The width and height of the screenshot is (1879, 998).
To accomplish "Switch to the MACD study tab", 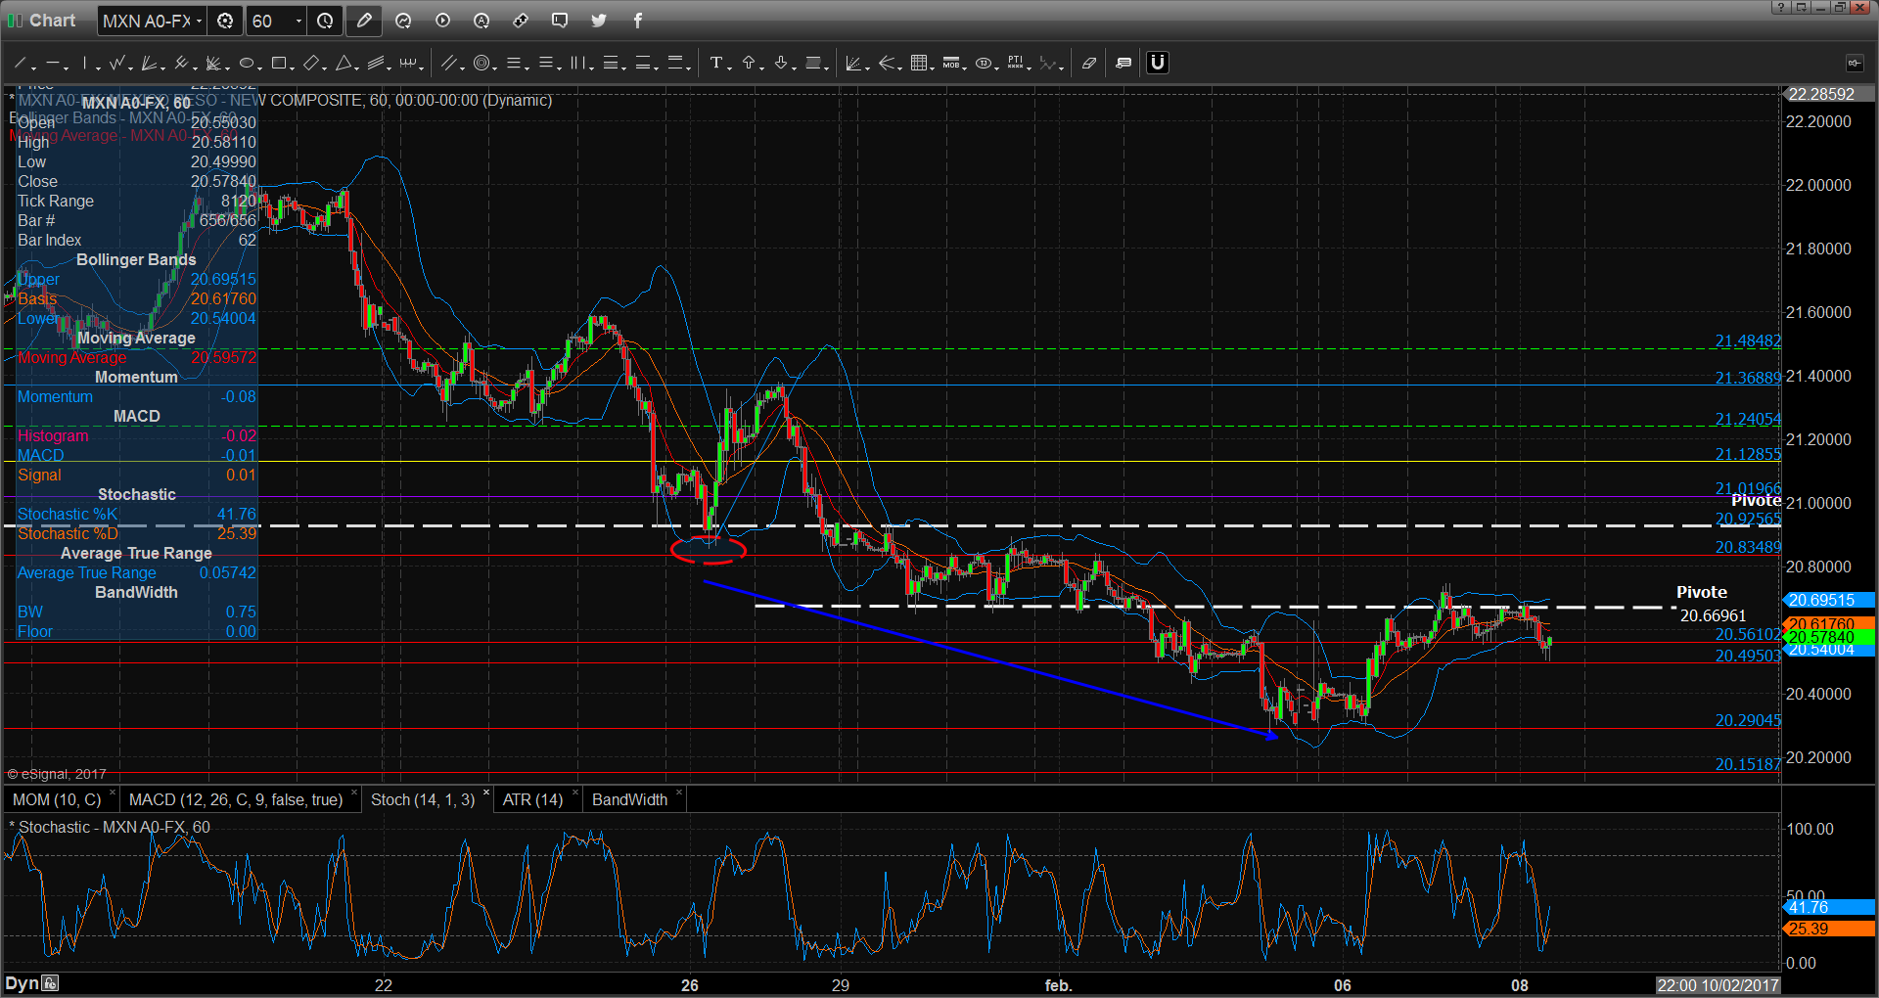I will point(236,799).
